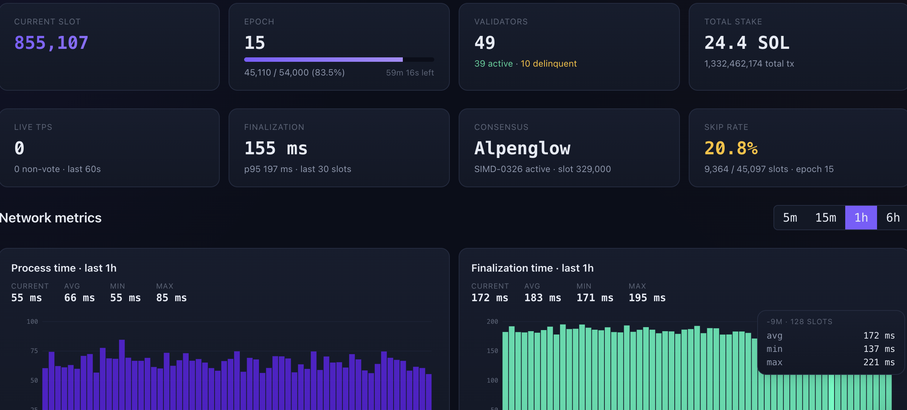
Task: Click the Finalization time AVG 183 ms value
Action: pos(543,298)
